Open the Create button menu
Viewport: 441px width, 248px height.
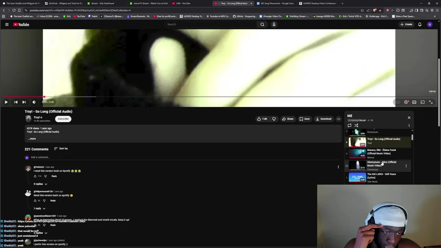(x=406, y=24)
